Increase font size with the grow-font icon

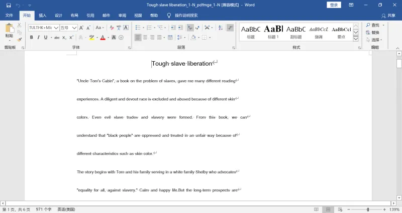81,28
